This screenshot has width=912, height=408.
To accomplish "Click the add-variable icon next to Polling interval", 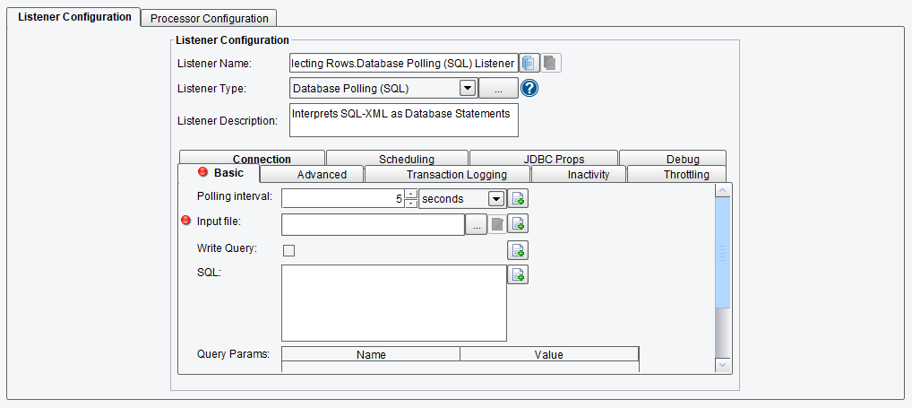I will coord(518,198).
